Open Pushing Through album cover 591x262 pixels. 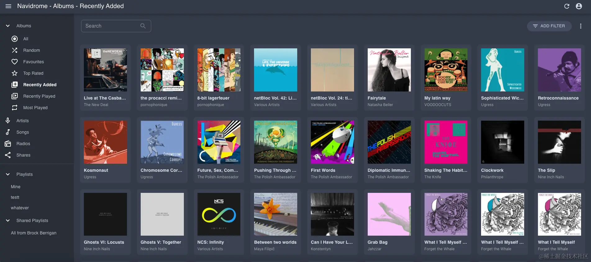pos(275,142)
